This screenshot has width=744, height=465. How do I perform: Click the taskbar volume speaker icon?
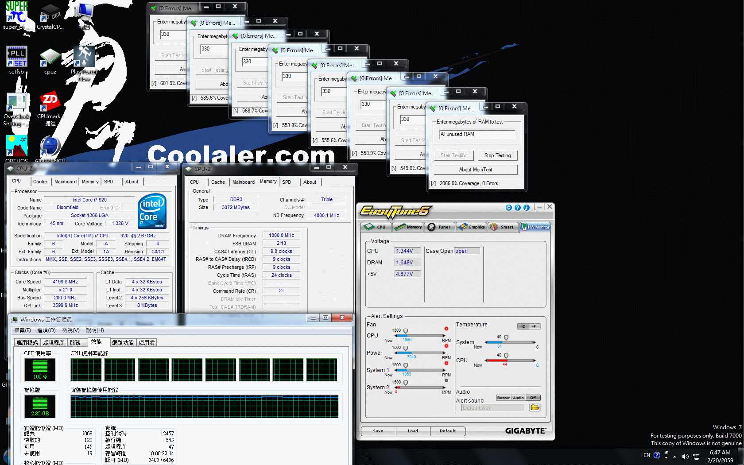click(685, 456)
